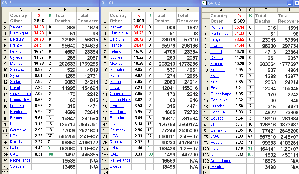Open the Mexico link in 03_31 window

16,63
